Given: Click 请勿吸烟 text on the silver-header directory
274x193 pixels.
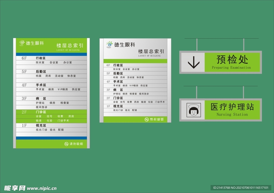Looking at the screenshot, I should (157, 119).
